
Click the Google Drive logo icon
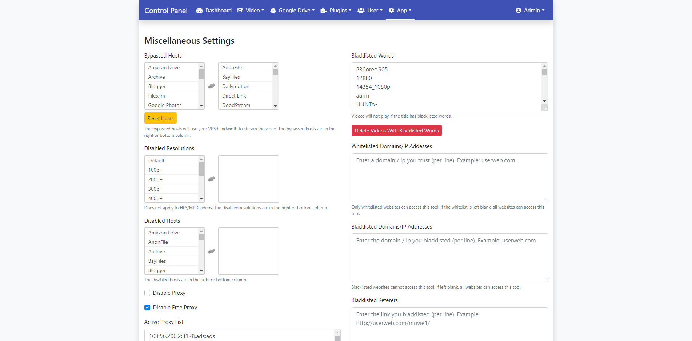point(273,11)
